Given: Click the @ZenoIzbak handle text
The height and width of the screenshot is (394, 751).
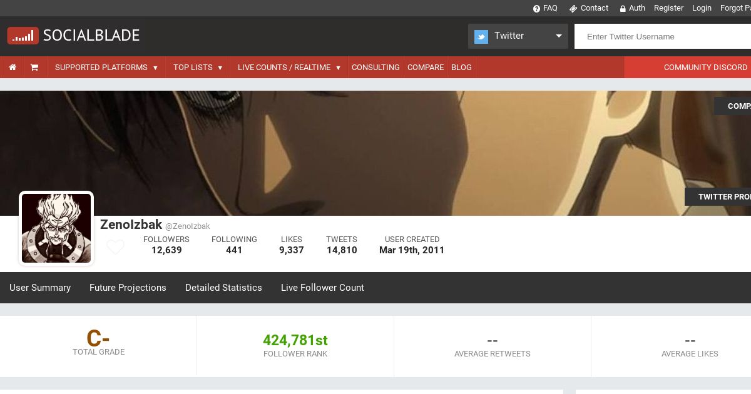Looking at the screenshot, I should pyautogui.click(x=188, y=226).
